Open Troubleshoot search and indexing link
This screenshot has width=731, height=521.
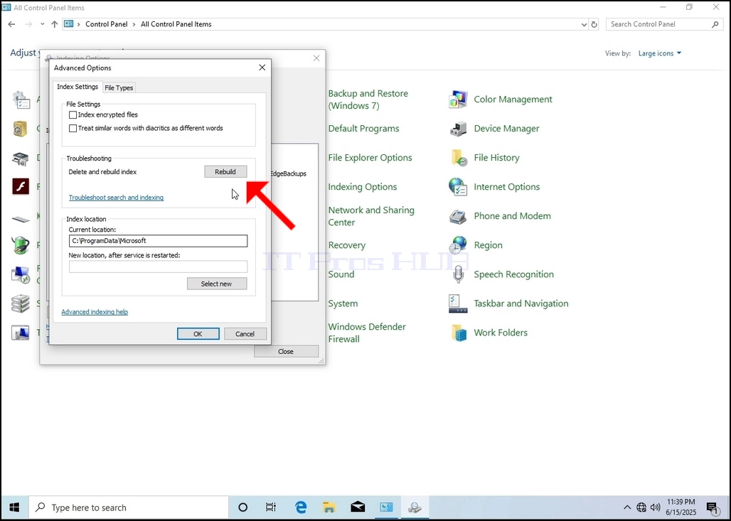tap(116, 198)
